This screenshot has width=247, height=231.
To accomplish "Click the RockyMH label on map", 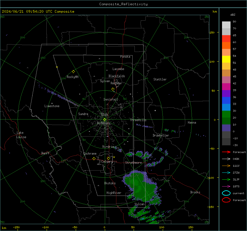I will coord(72,77).
